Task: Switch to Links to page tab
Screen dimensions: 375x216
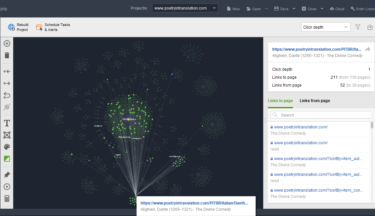Action: pyautogui.click(x=280, y=101)
